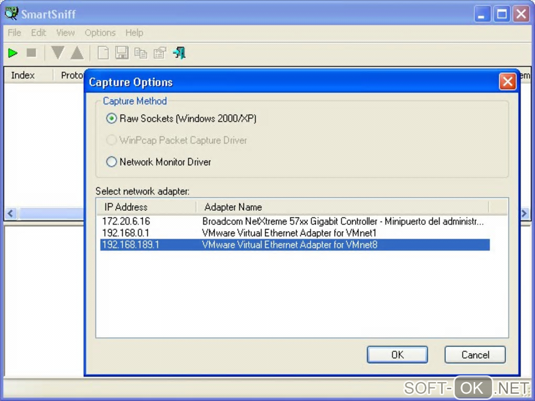Open the Help menu
The width and height of the screenshot is (535, 401).
point(134,32)
